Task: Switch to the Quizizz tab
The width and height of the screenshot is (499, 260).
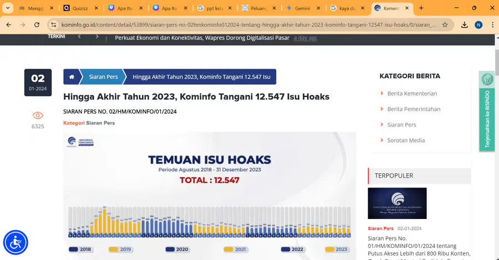Action: [x=80, y=8]
